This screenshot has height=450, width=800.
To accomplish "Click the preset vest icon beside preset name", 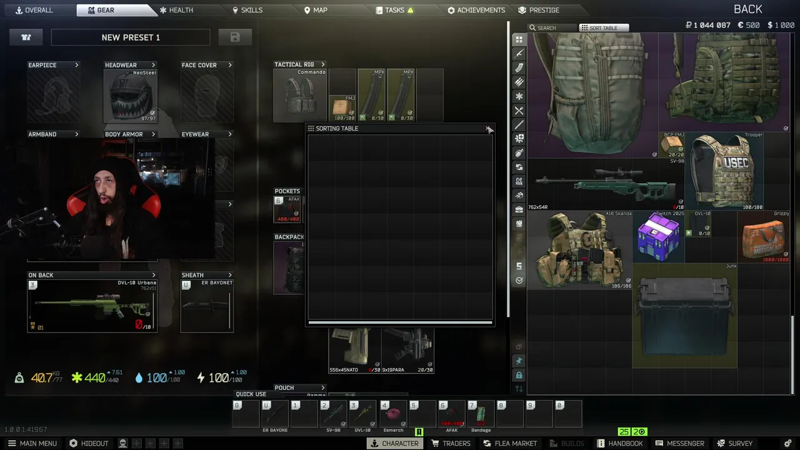I will point(26,37).
